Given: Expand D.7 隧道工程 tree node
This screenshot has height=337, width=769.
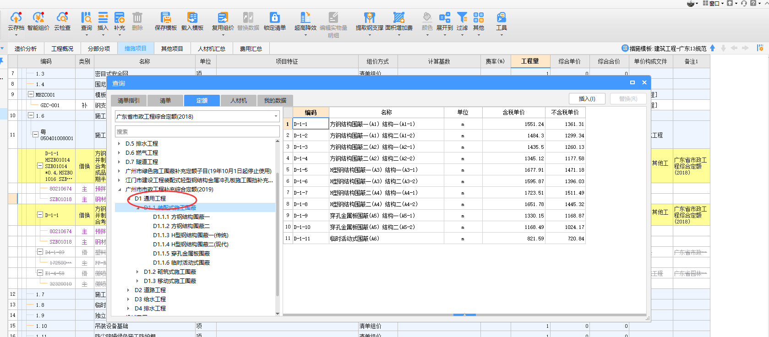Looking at the screenshot, I should click(x=119, y=162).
